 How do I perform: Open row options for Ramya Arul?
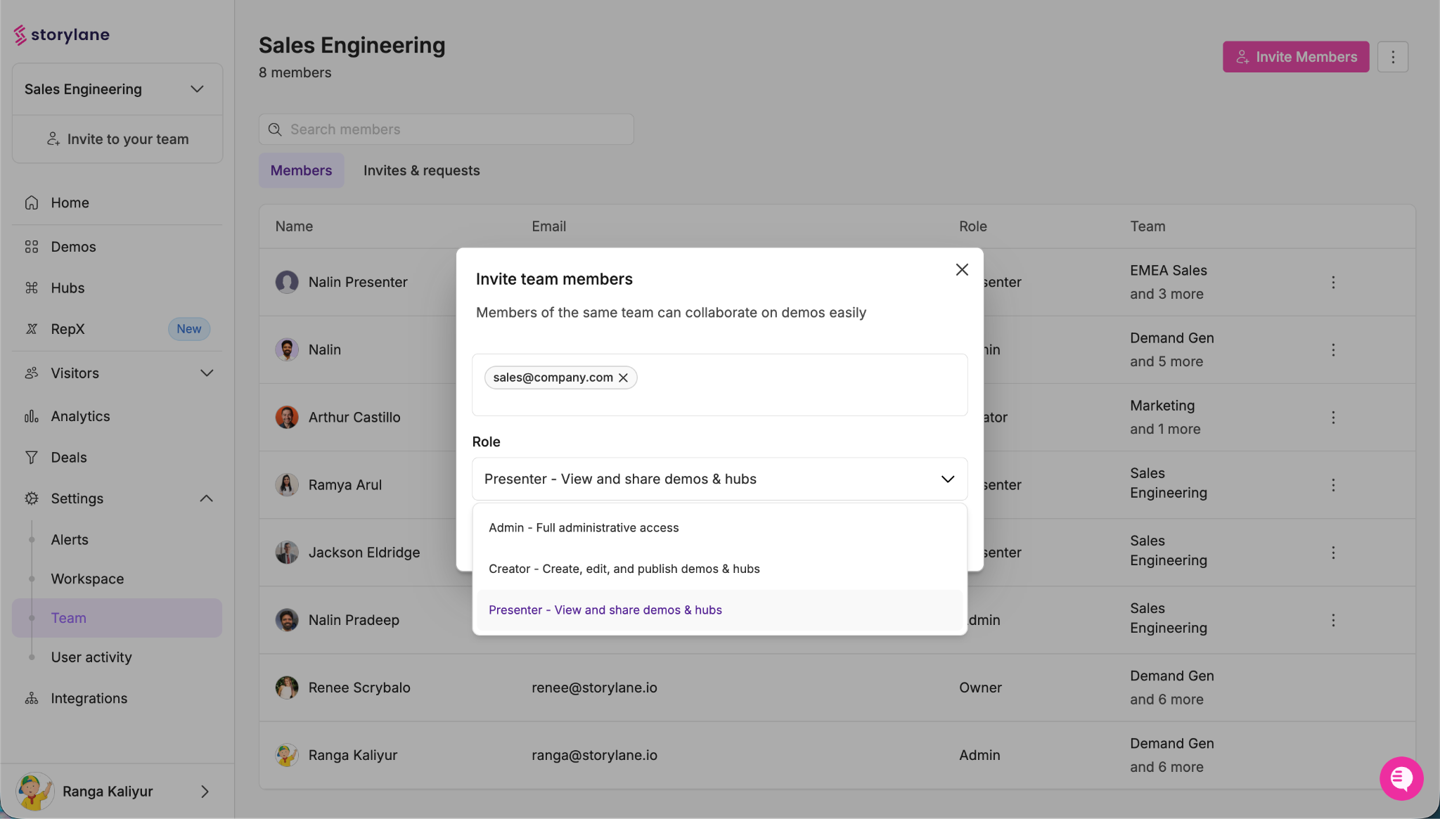(x=1333, y=485)
